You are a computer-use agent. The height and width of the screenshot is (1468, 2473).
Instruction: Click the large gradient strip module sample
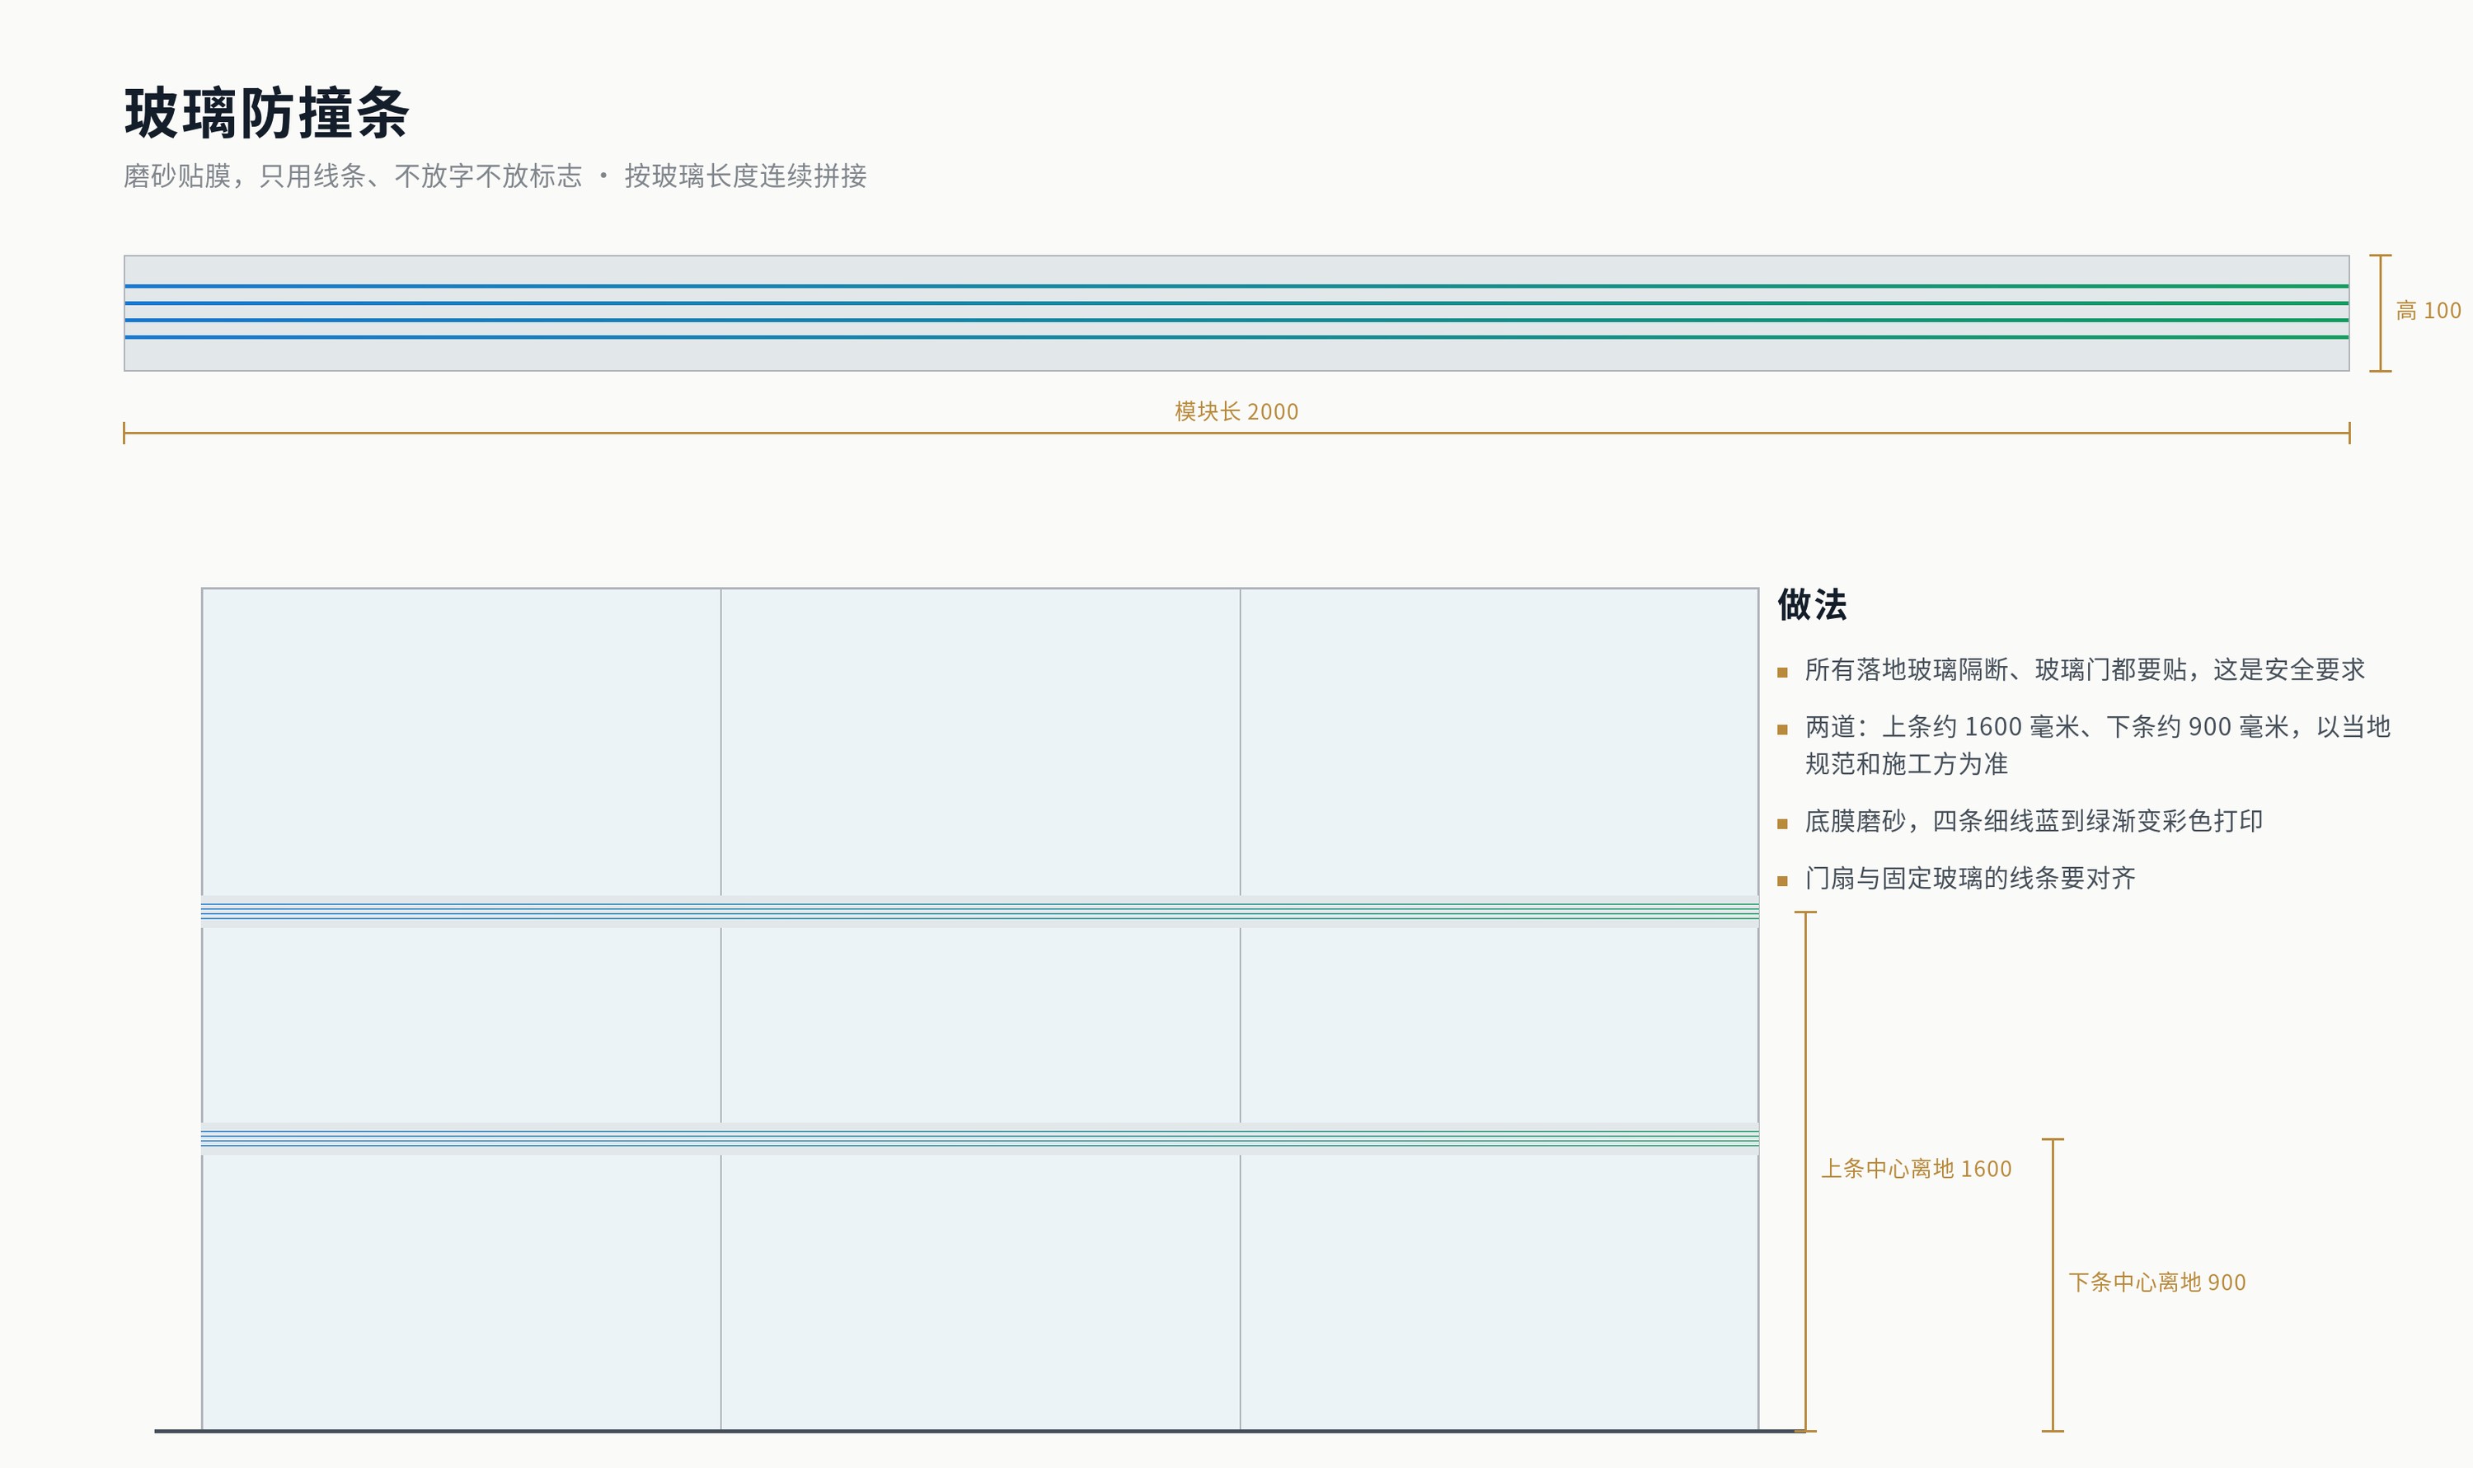1236,313
